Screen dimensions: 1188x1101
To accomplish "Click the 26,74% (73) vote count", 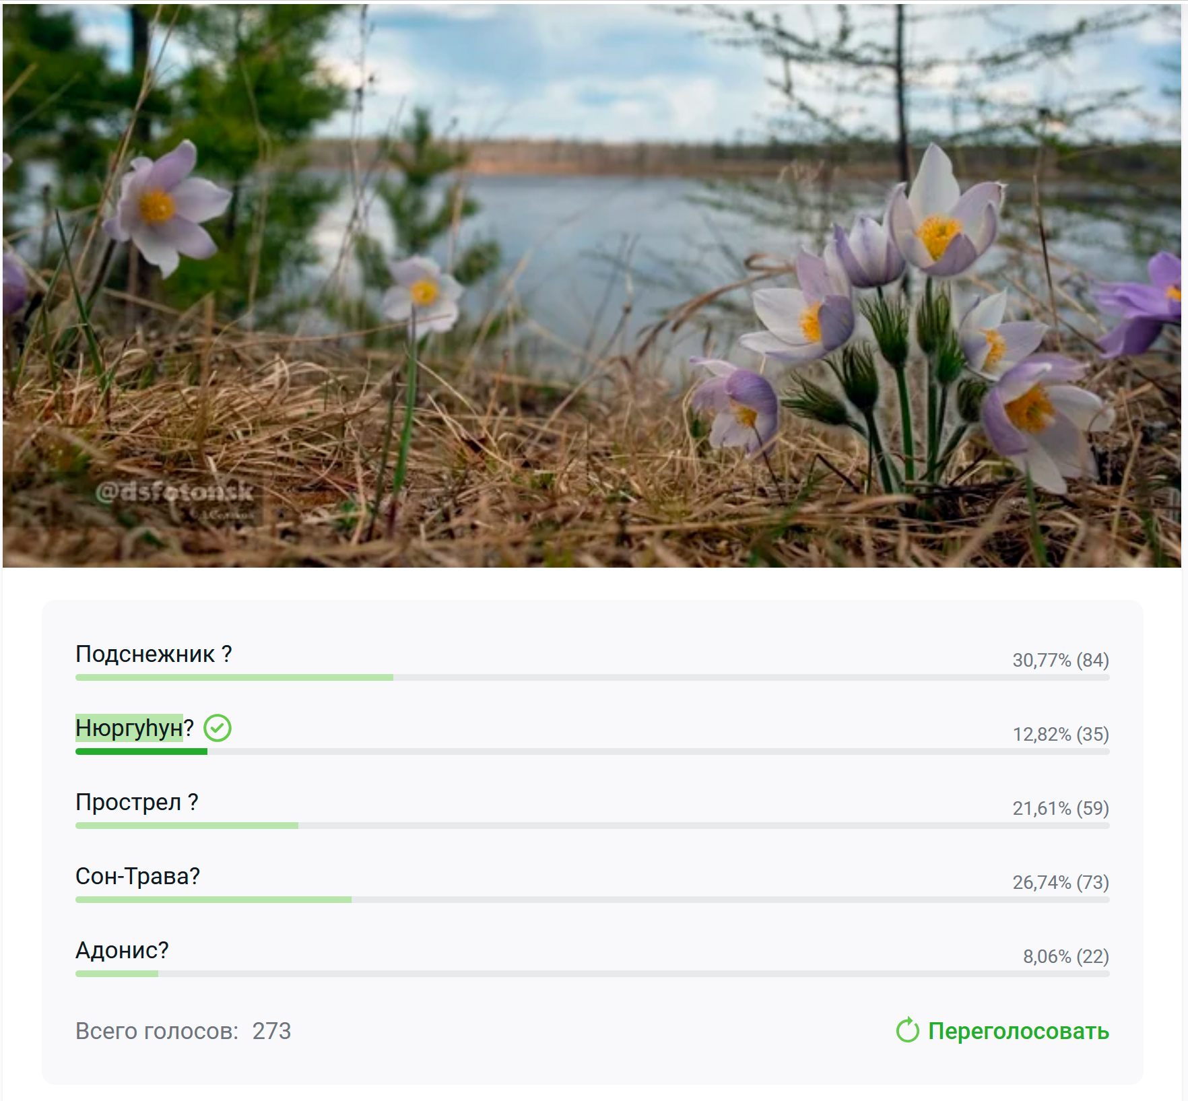I will click(x=1061, y=882).
